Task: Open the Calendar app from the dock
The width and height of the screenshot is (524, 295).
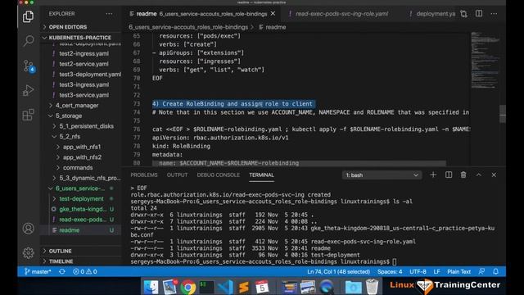Action: pyautogui.click(x=262, y=287)
